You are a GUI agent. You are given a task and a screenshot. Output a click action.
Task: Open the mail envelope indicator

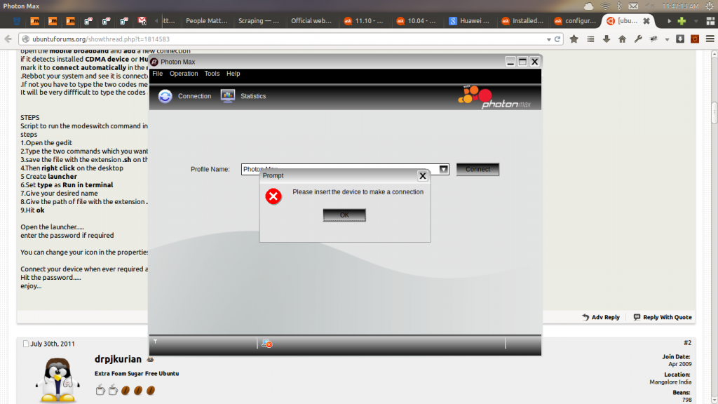click(633, 6)
